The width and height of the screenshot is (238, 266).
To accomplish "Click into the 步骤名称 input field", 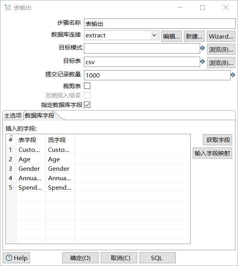I will [x=160, y=24].
